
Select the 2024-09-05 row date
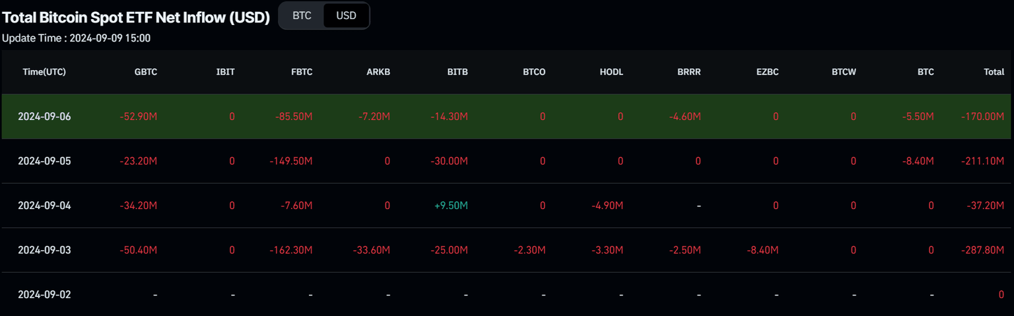click(44, 161)
